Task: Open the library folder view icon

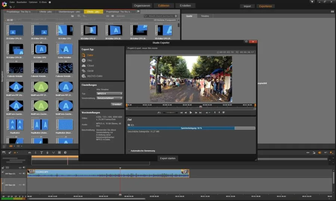Action: coord(72,16)
